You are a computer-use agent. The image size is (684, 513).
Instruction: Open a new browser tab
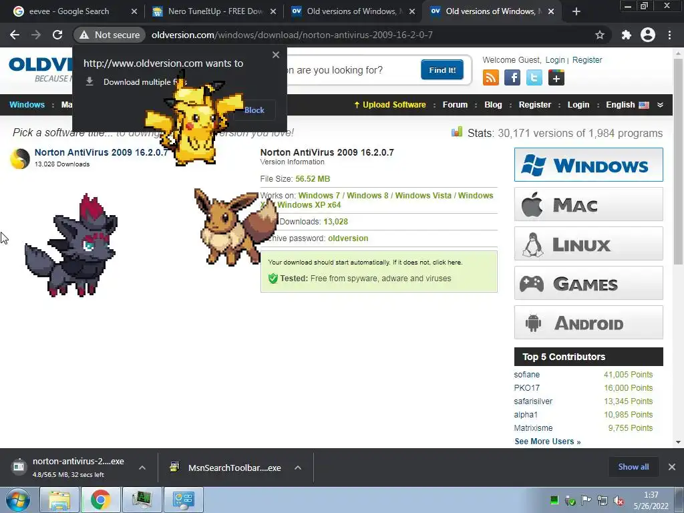pos(576,11)
